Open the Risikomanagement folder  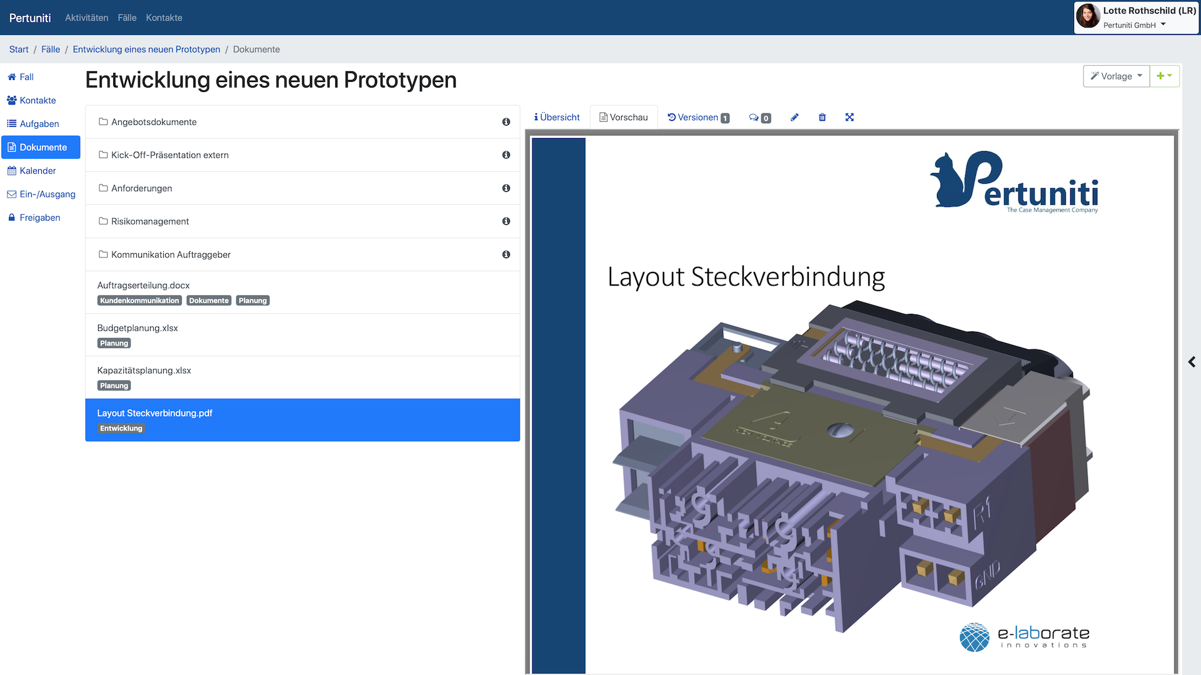[x=302, y=221]
